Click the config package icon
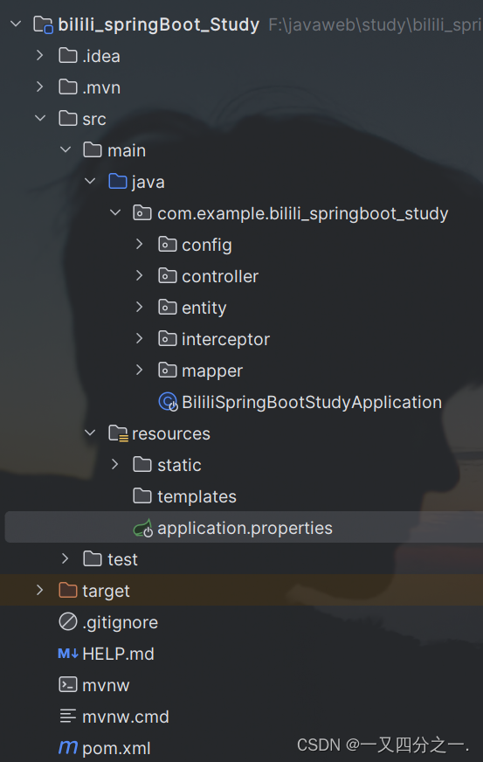This screenshot has height=762, width=483. tap(167, 244)
